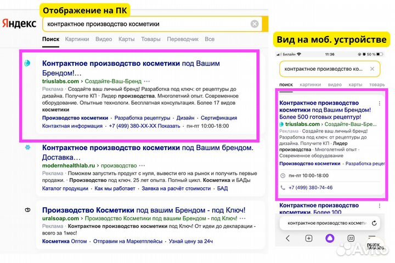Open the Карты tab on desktop
Image resolution: width=395 pixels, height=263 pixels.
(127, 39)
